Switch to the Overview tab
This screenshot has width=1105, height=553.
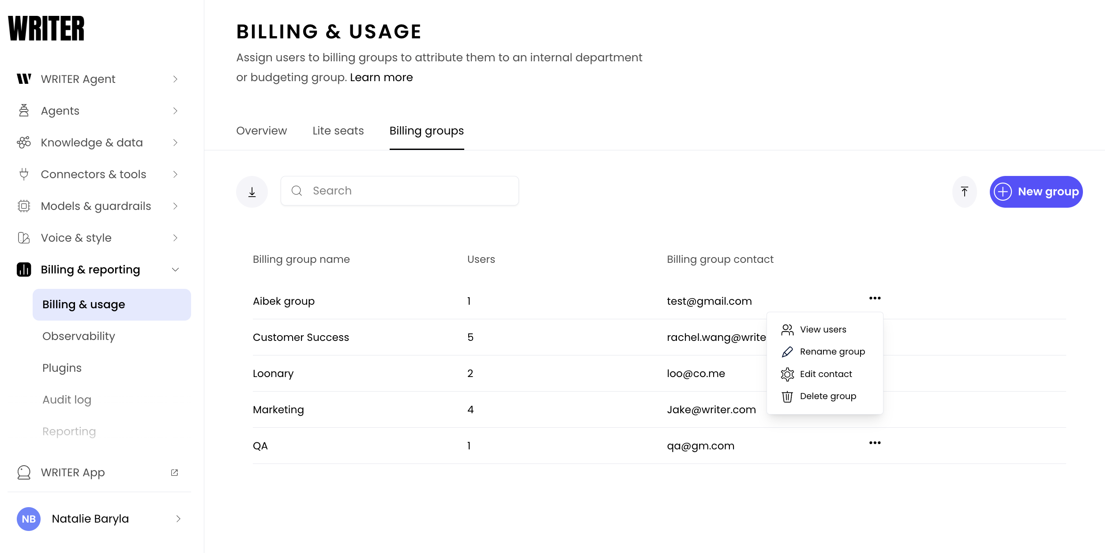tap(261, 131)
